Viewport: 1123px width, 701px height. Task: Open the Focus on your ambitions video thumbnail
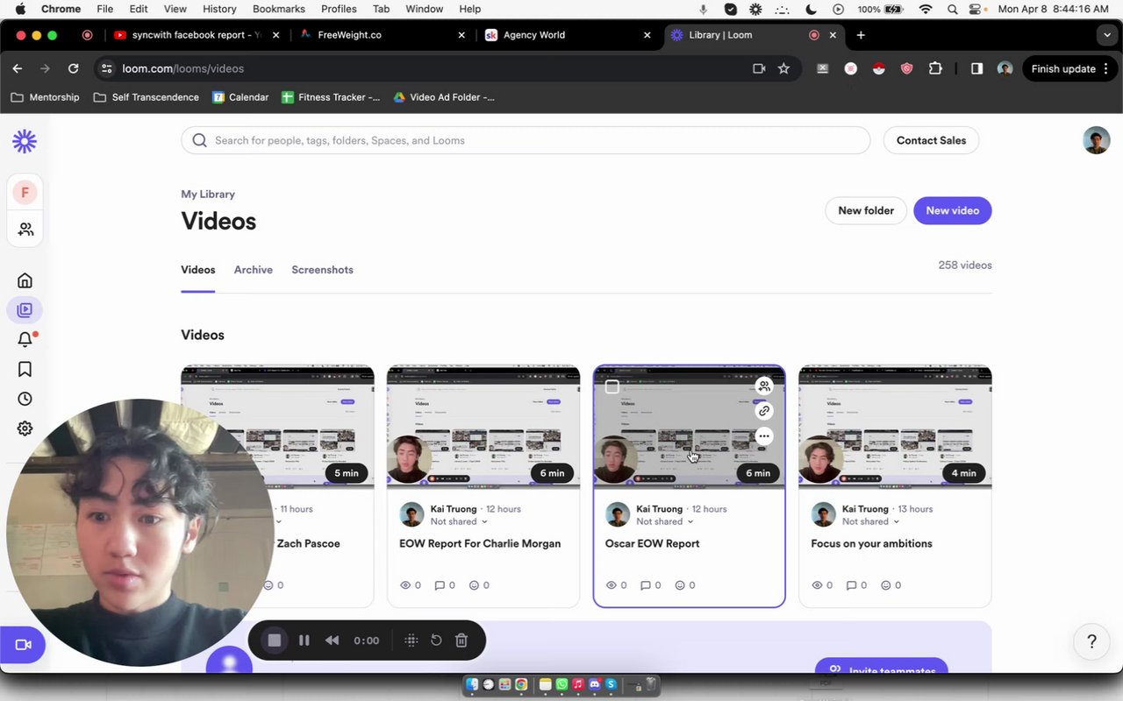(x=895, y=427)
